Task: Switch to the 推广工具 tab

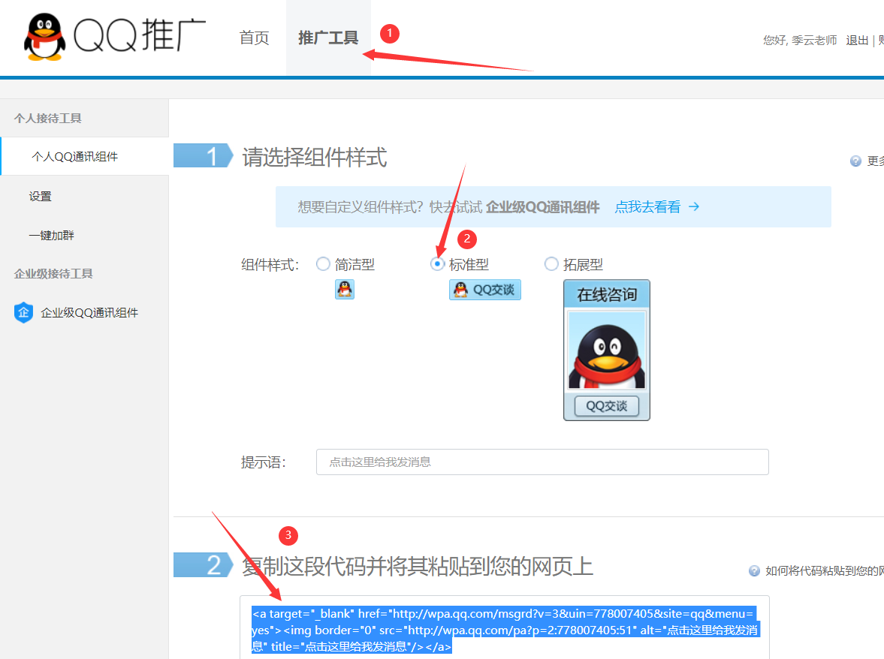Action: pyautogui.click(x=328, y=38)
